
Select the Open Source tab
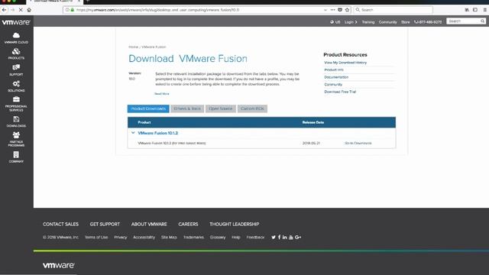pos(221,108)
